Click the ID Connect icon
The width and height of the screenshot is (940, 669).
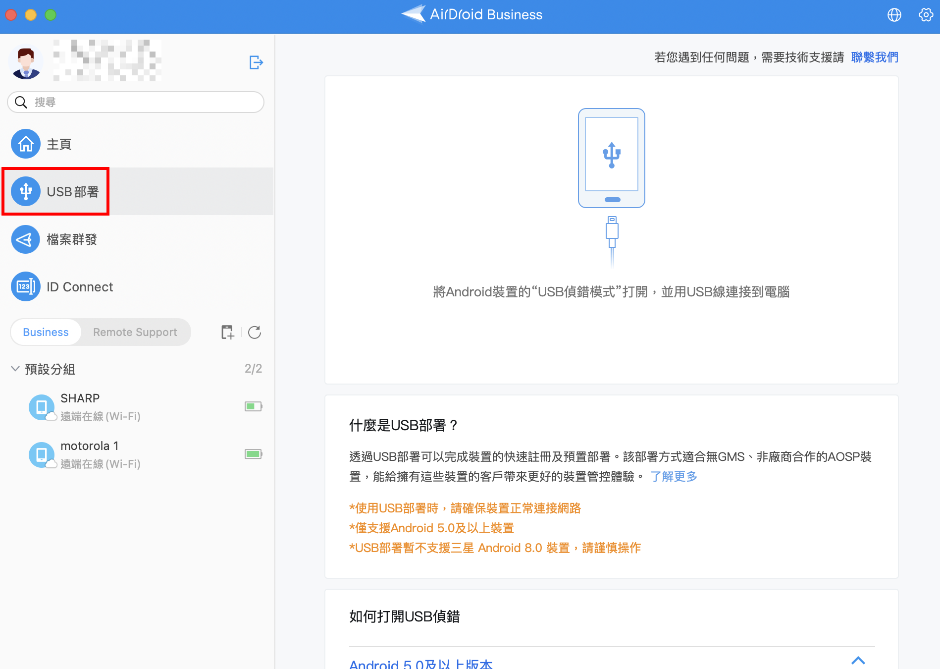point(26,286)
